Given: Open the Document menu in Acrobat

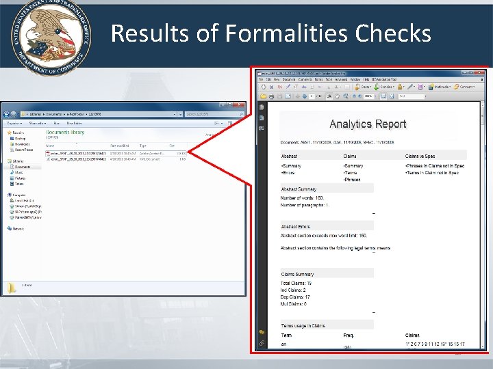Looking at the screenshot, I should pos(289,80).
